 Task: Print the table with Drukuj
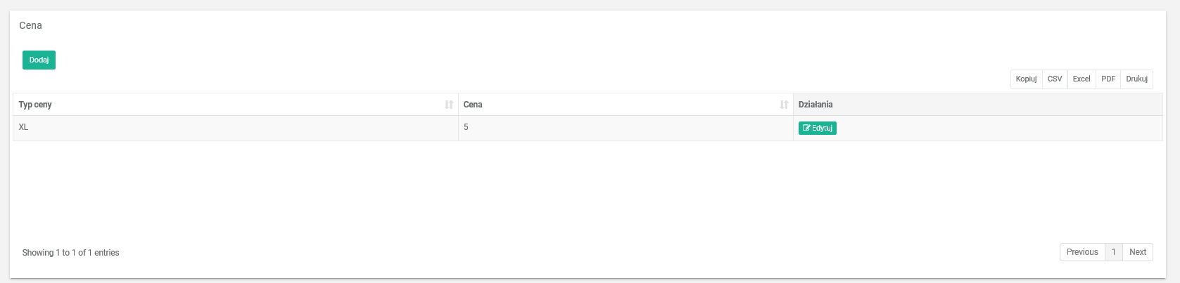[x=1136, y=79]
